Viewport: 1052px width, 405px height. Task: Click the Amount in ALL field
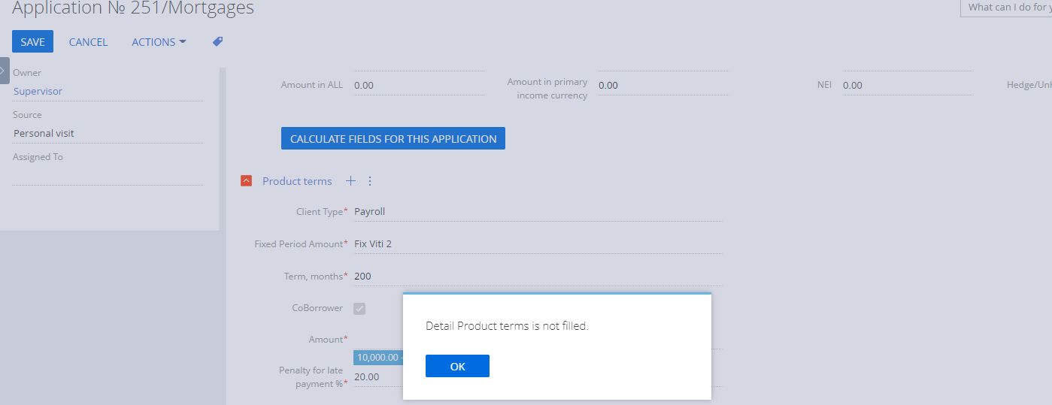(x=419, y=85)
